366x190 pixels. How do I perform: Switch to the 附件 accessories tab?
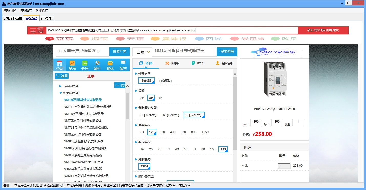coord(172,63)
